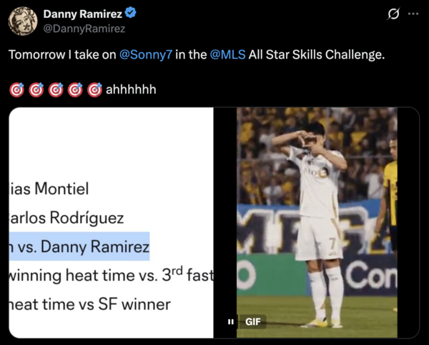The image size is (429, 345).
Task: Open the soccer player heart-gesture GIF
Action: (317, 223)
